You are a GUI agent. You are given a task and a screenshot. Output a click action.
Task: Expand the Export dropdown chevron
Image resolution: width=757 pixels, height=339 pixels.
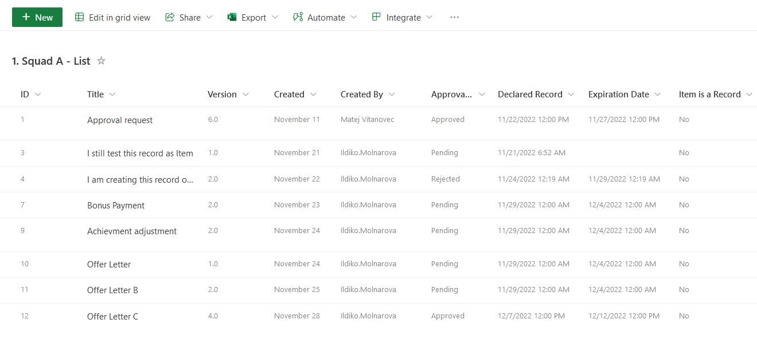pos(275,17)
